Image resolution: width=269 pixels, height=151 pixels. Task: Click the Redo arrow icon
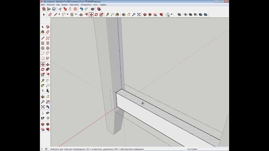point(87,9)
